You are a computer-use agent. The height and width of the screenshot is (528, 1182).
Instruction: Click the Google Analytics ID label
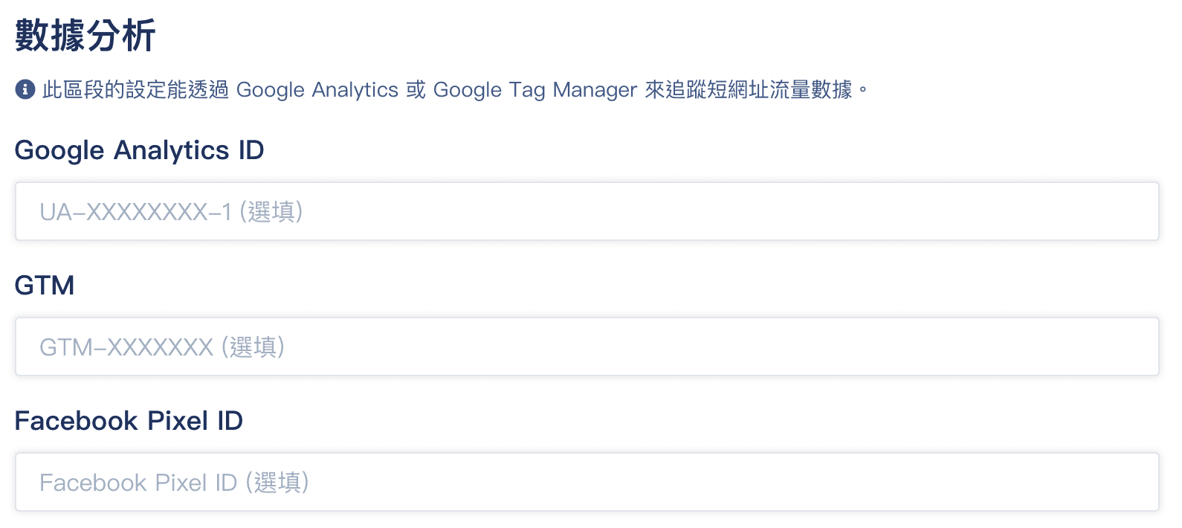tap(139, 150)
